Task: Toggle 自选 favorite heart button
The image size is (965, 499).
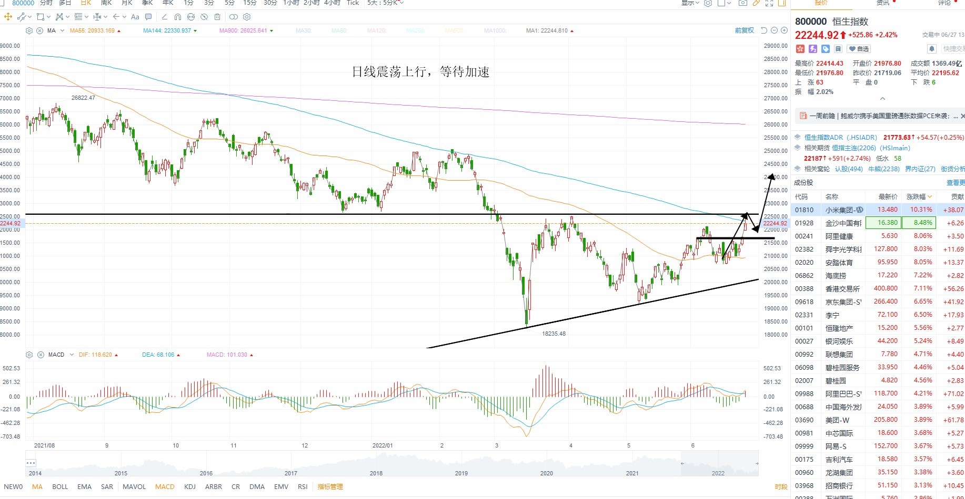Action: coord(859,49)
